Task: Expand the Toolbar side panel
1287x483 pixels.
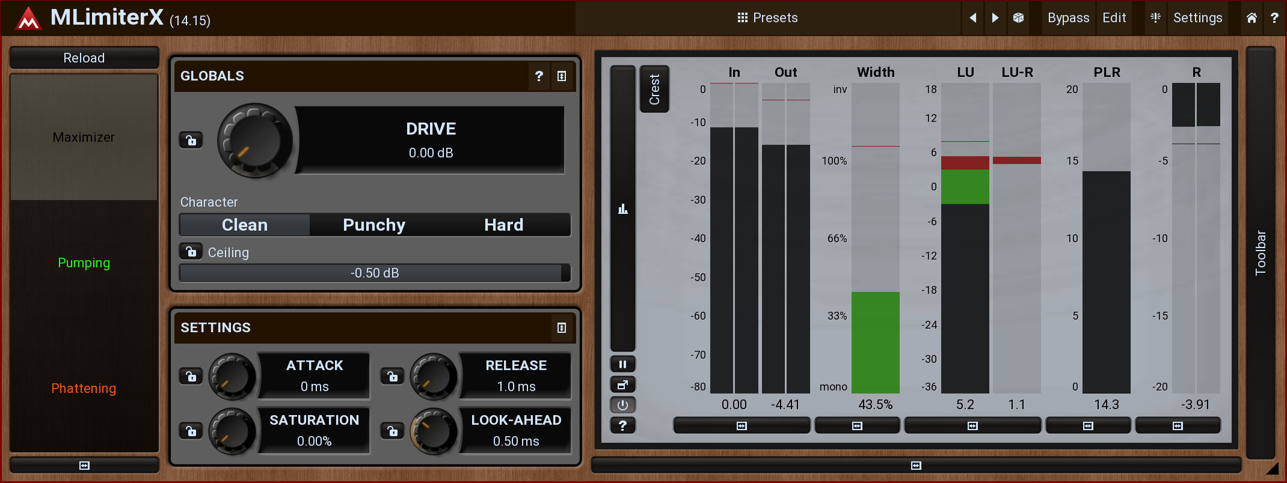Action: pyautogui.click(x=1261, y=252)
